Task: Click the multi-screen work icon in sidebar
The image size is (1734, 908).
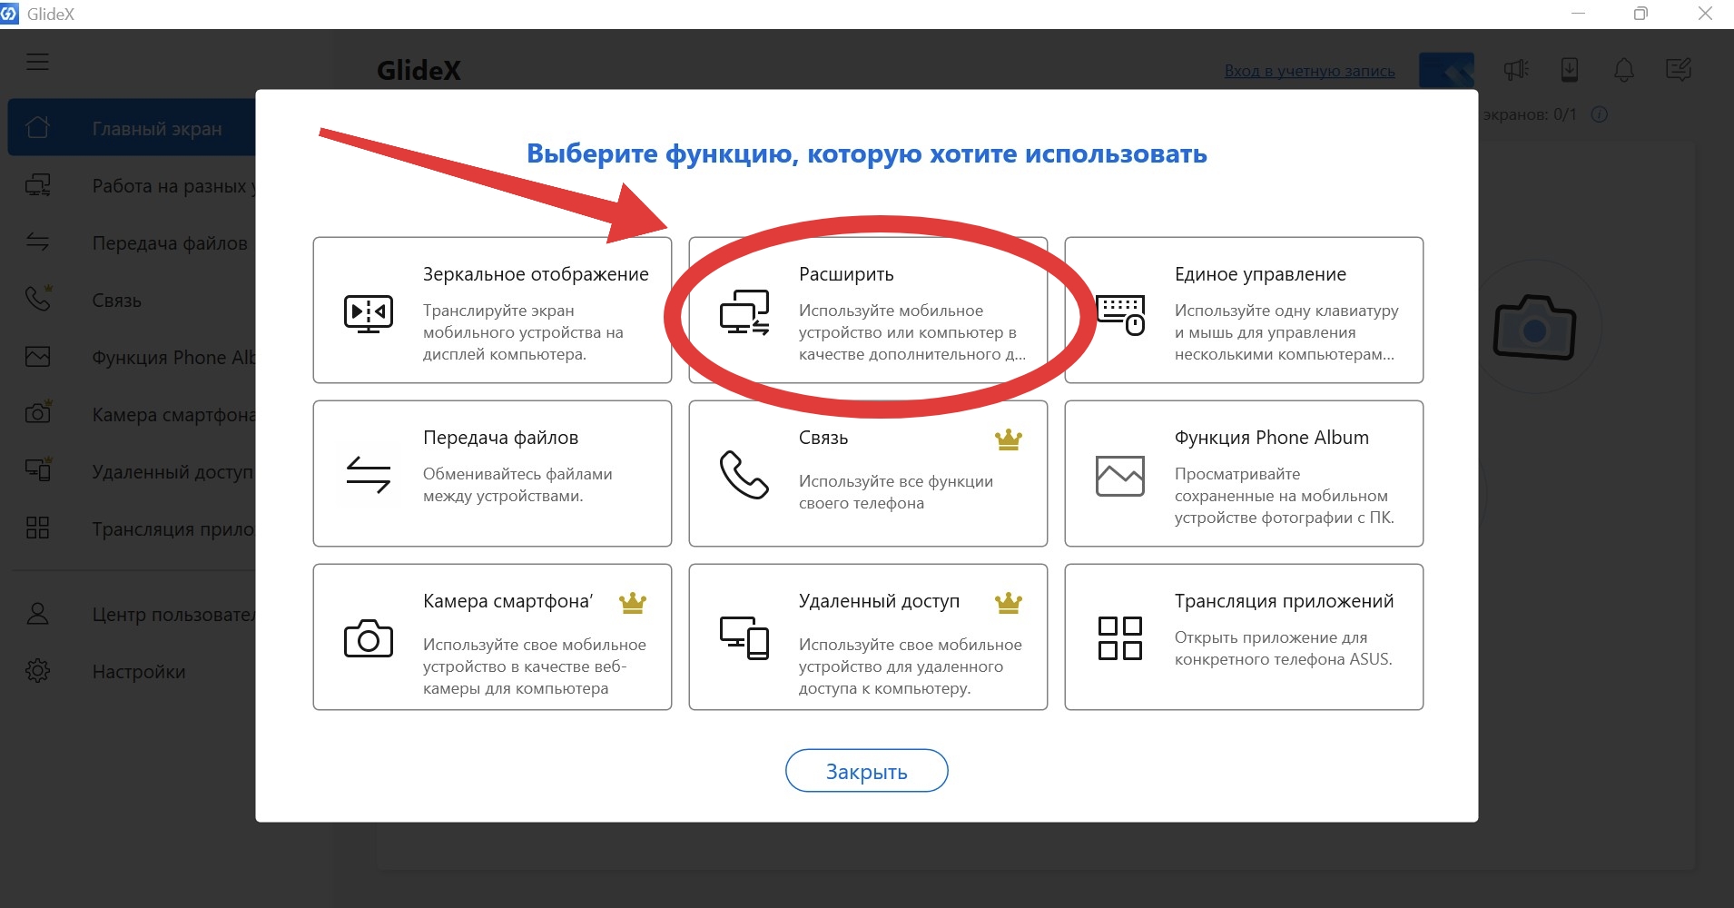Action: coord(37,185)
